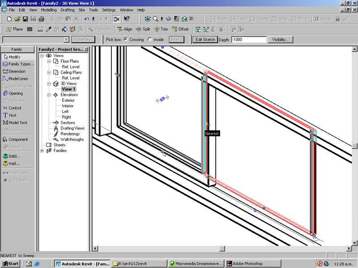358x268 pixels.
Task: Switch to Adobe Photoshop in taskbar
Action: click(253, 264)
